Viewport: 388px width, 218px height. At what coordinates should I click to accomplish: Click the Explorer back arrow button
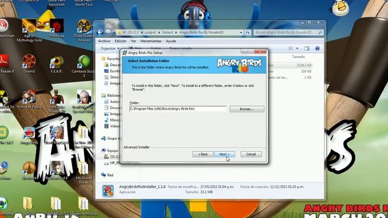pyautogui.click(x=100, y=32)
